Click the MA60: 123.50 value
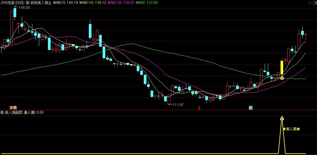 tap(146, 3)
